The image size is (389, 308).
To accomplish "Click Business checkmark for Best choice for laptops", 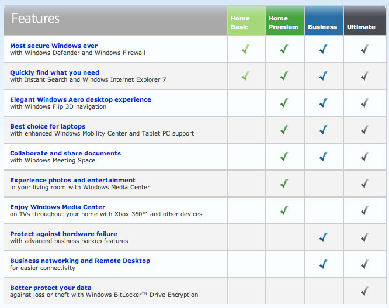I will click(x=323, y=130).
